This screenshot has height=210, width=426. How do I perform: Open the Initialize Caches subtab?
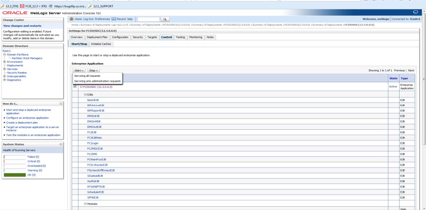pyautogui.click(x=101, y=44)
